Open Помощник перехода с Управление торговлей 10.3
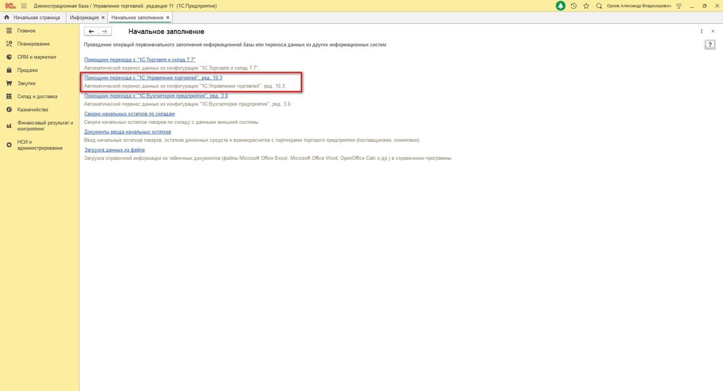723x391 pixels. coord(153,78)
